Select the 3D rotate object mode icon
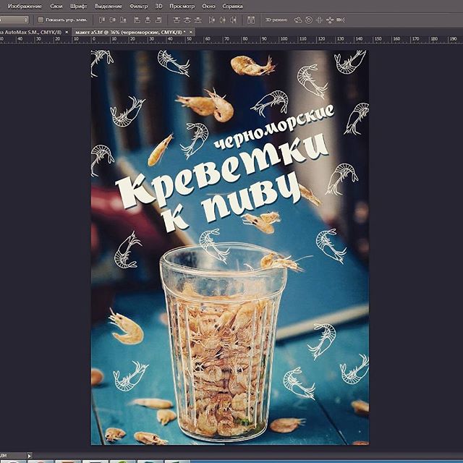Image resolution: width=463 pixels, height=463 pixels. 298,20
